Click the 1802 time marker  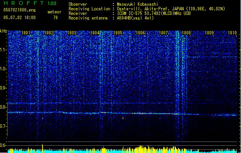[49, 33]
